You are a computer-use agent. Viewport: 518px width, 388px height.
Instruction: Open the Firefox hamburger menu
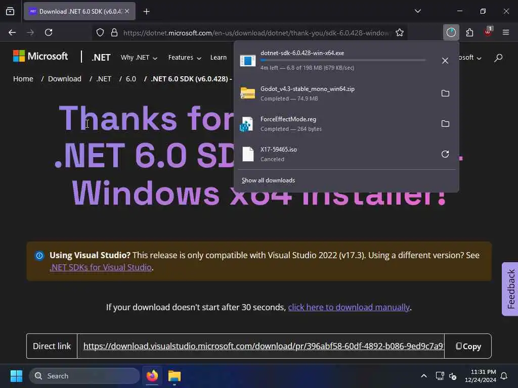tap(506, 32)
